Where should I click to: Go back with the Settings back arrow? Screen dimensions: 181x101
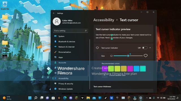[x=54, y=13]
